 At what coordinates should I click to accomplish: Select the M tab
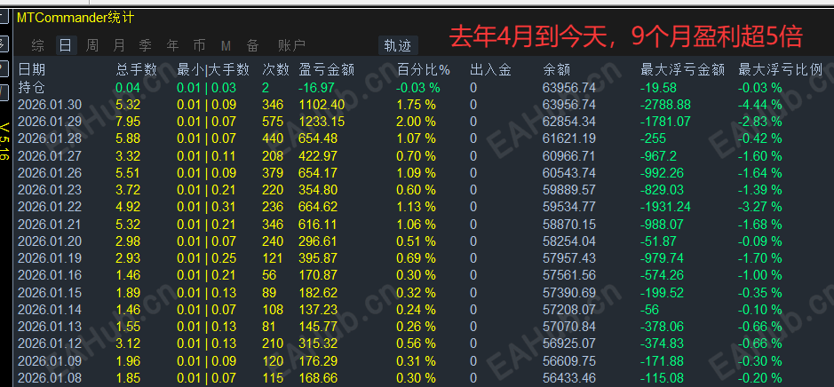coord(226,46)
